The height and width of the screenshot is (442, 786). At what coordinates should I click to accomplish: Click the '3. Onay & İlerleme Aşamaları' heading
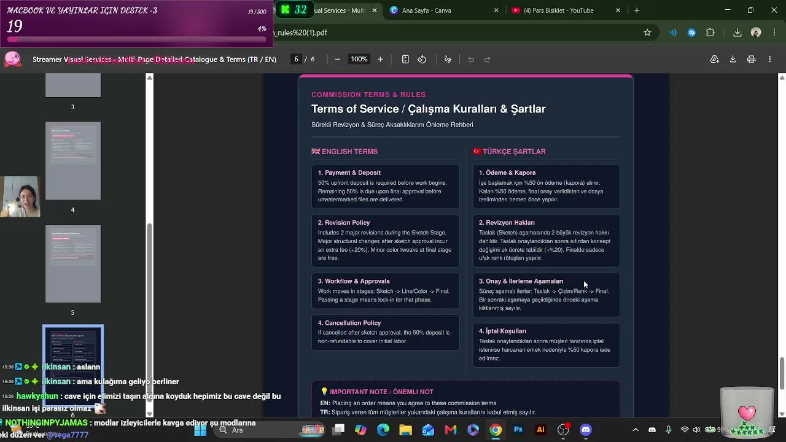coord(521,281)
